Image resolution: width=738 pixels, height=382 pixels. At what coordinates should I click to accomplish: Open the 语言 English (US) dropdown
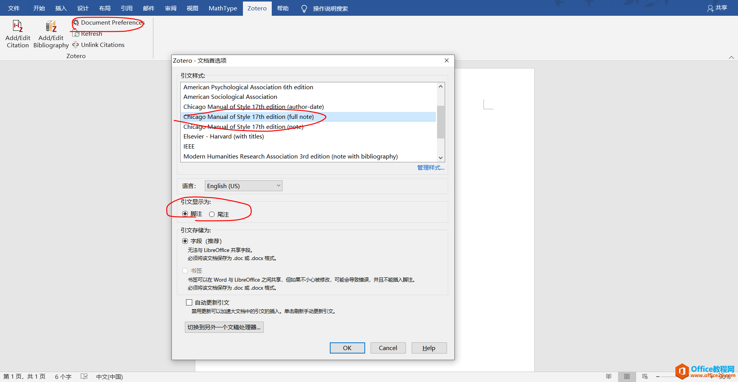[x=244, y=186]
